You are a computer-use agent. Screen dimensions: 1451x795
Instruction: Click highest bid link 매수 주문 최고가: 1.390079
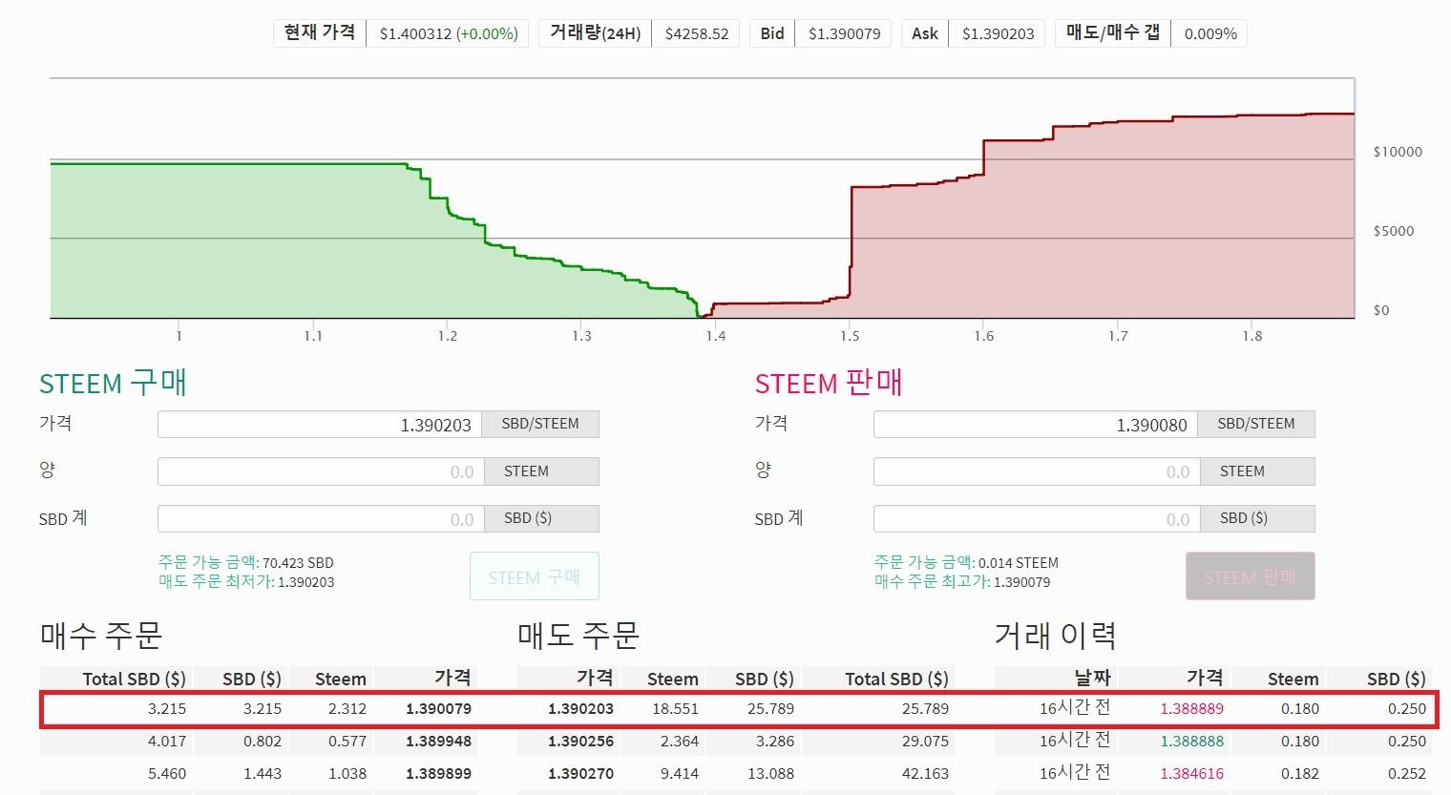coord(962,582)
